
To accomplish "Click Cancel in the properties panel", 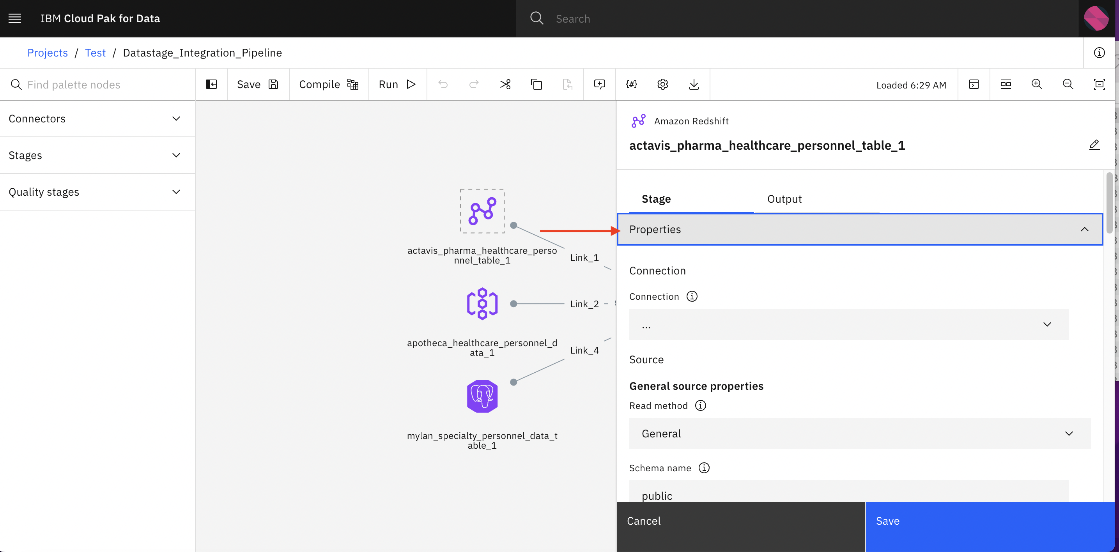I will pyautogui.click(x=741, y=527).
